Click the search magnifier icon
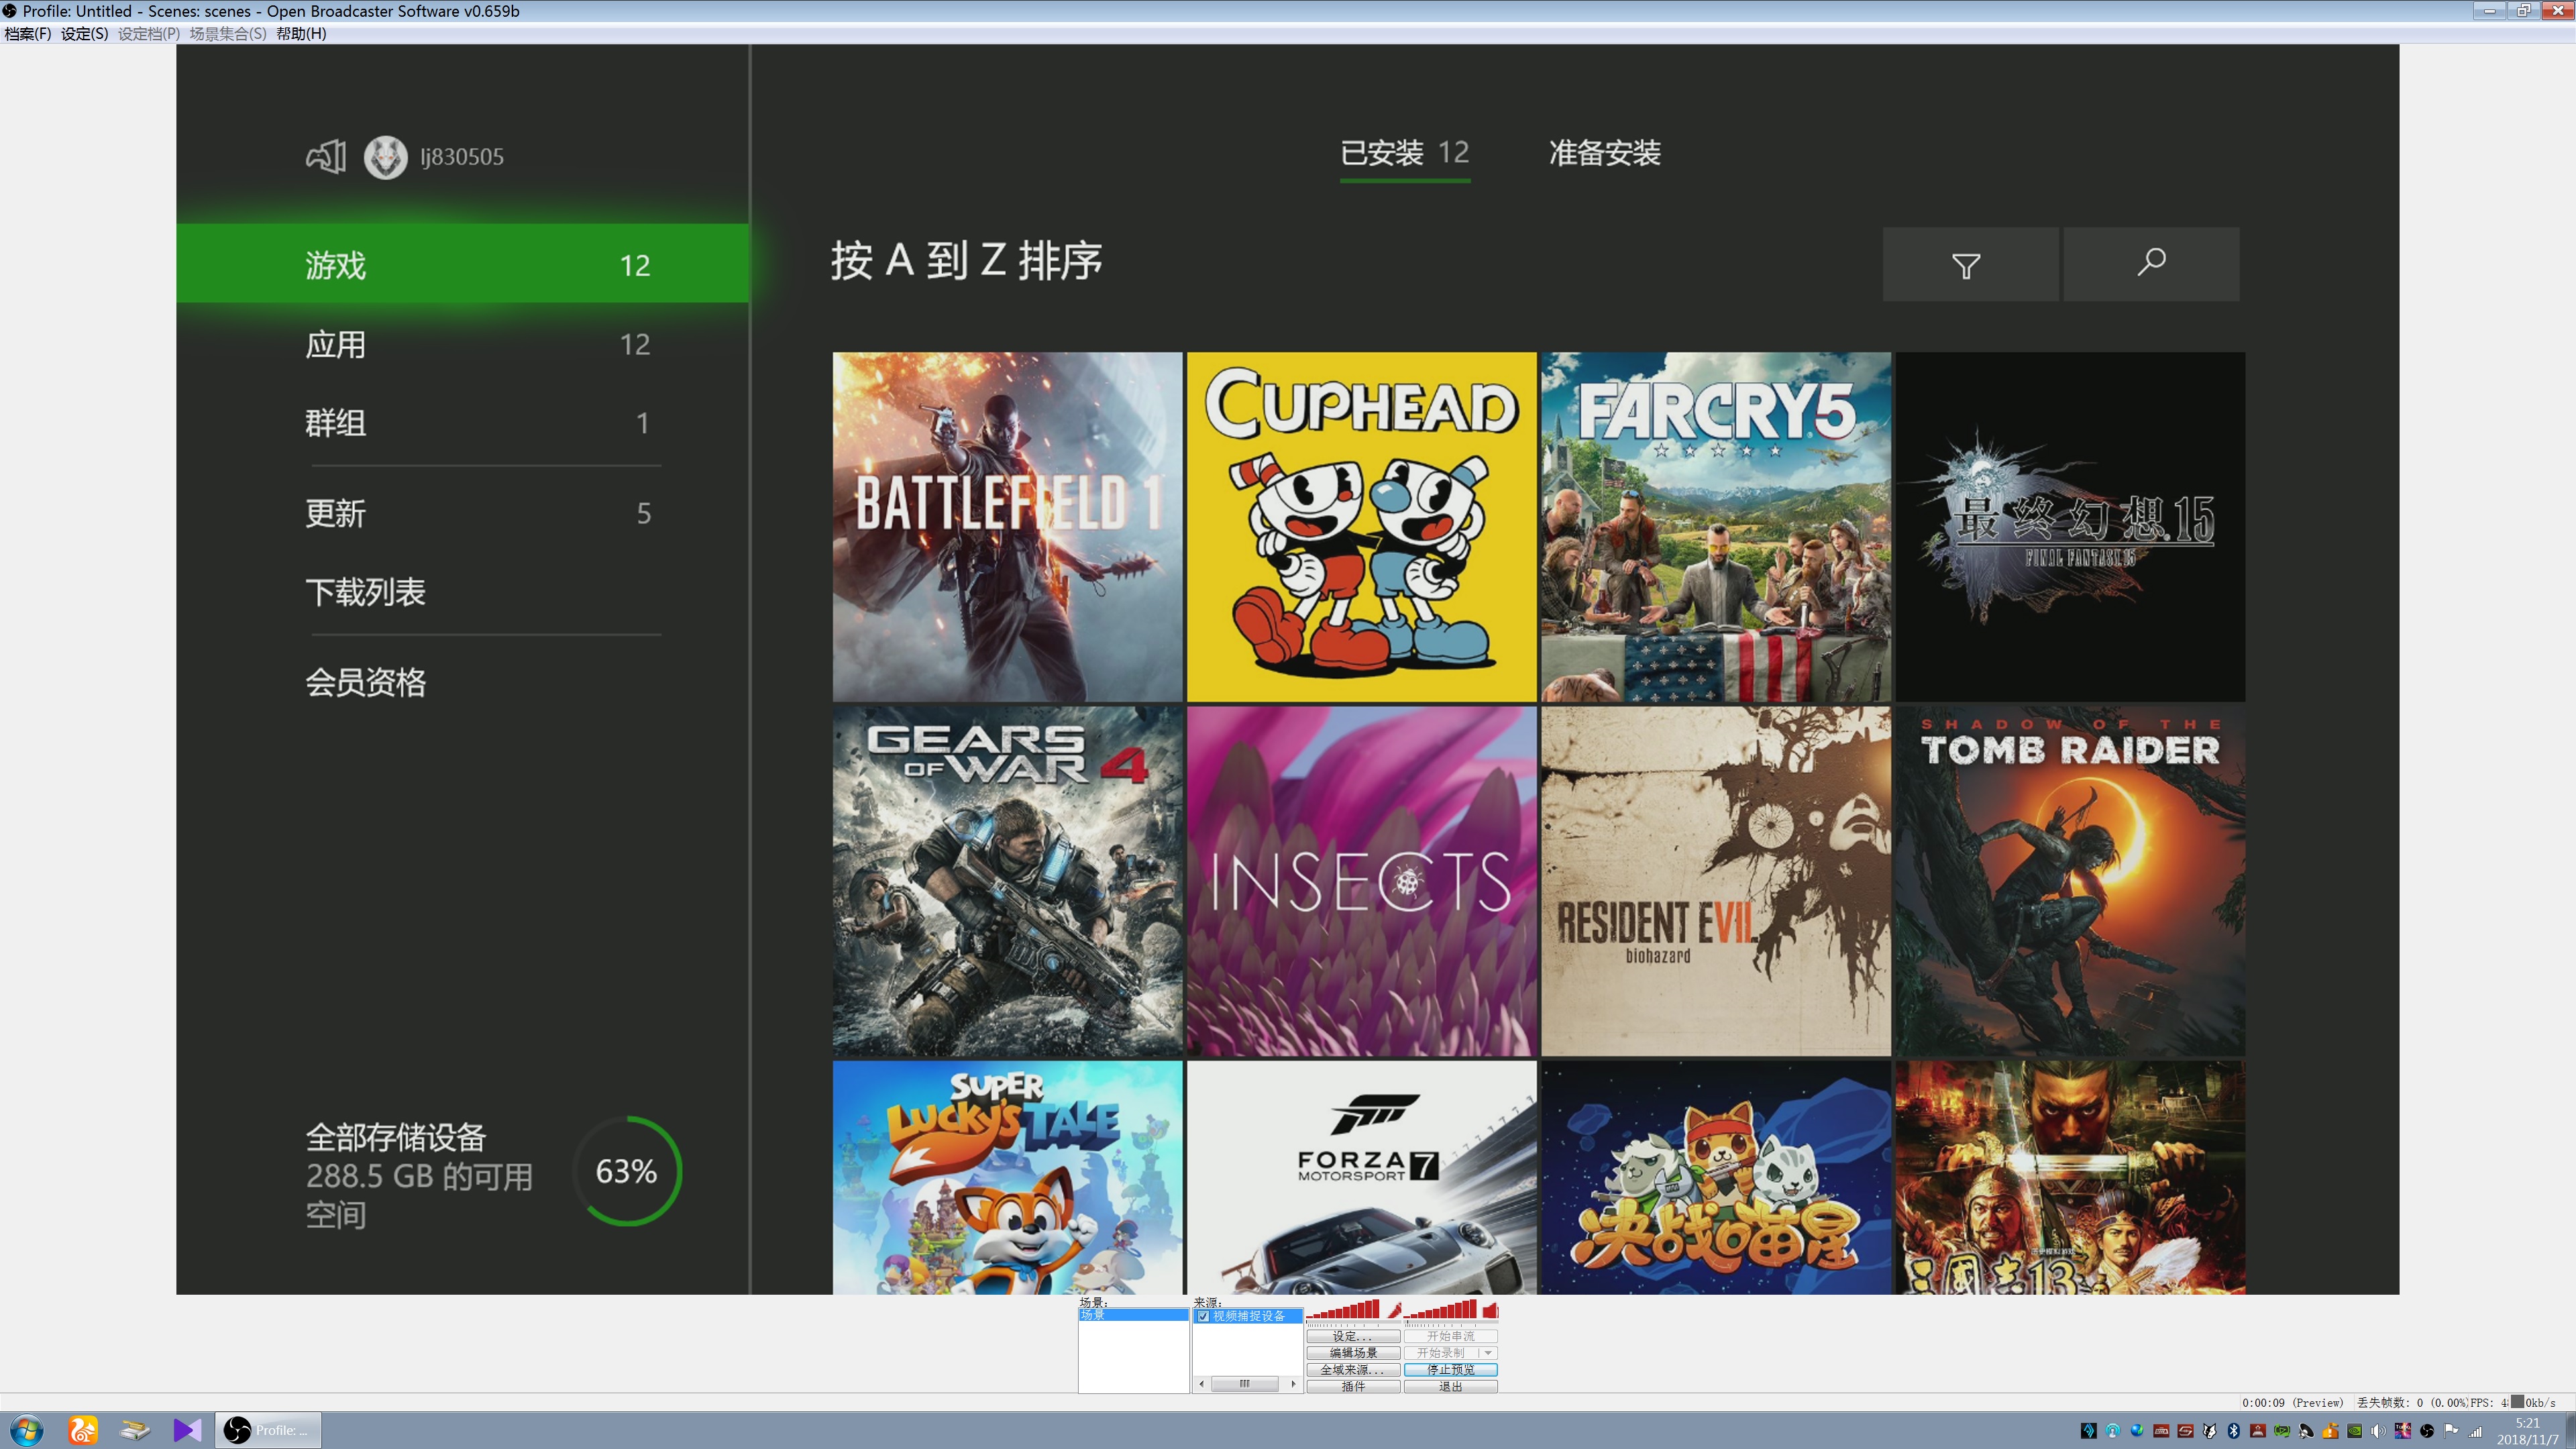 point(2151,264)
